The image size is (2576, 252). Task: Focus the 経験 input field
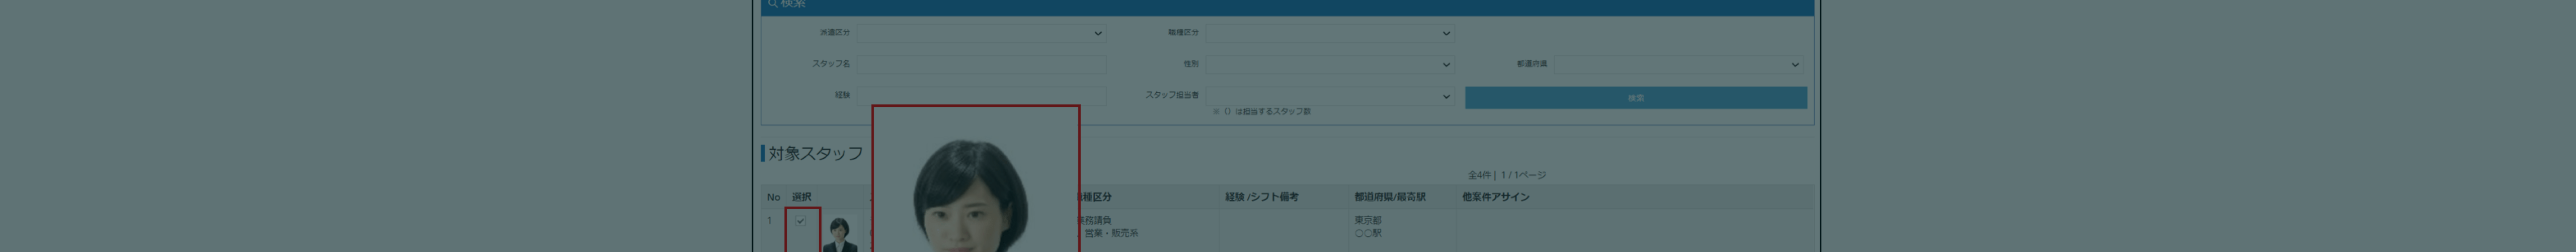[x=980, y=95]
